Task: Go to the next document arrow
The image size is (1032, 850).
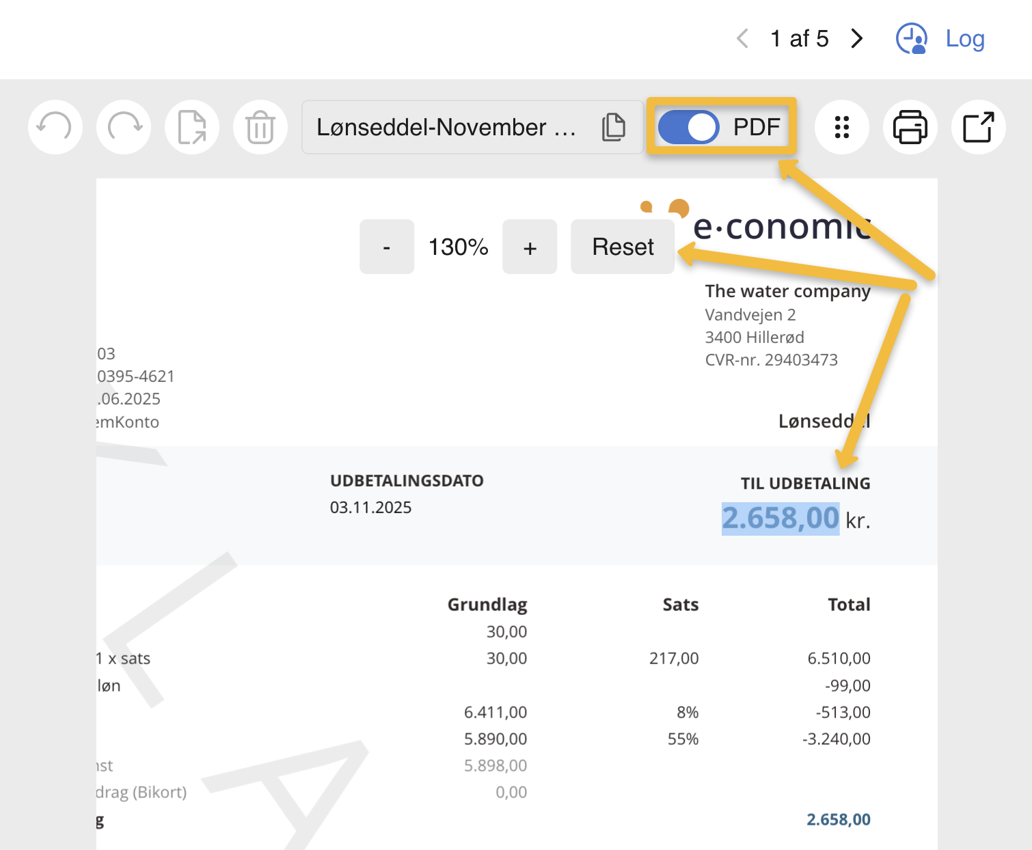Action: tap(857, 39)
